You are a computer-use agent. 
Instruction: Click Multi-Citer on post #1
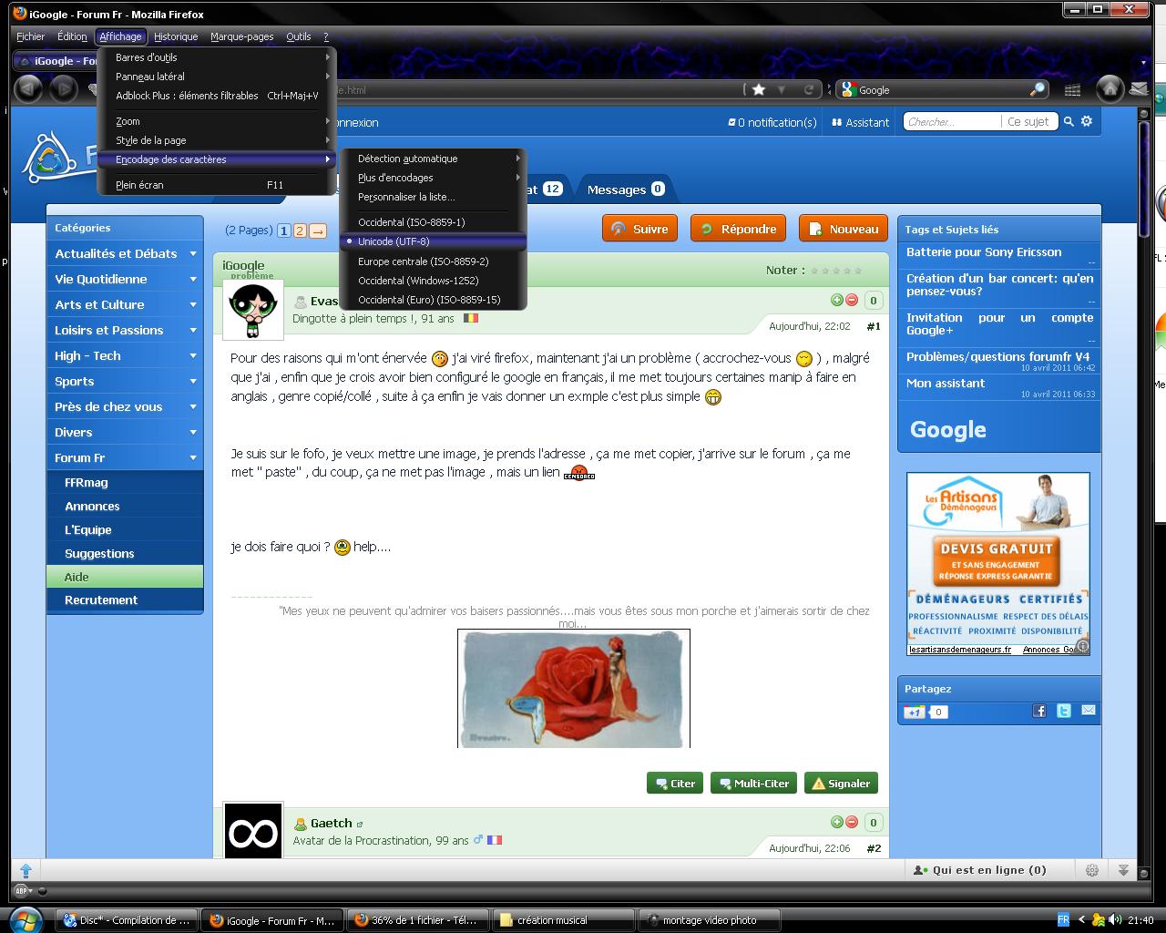753,783
